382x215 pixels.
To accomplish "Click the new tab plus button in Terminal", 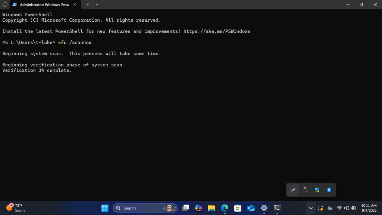I will (x=87, y=5).
